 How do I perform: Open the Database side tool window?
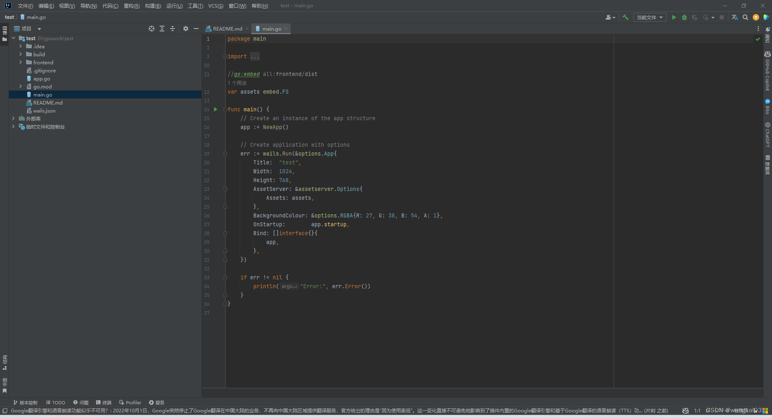coord(768,165)
